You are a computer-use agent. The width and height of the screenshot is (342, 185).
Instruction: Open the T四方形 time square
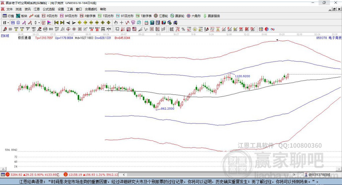click(106, 16)
